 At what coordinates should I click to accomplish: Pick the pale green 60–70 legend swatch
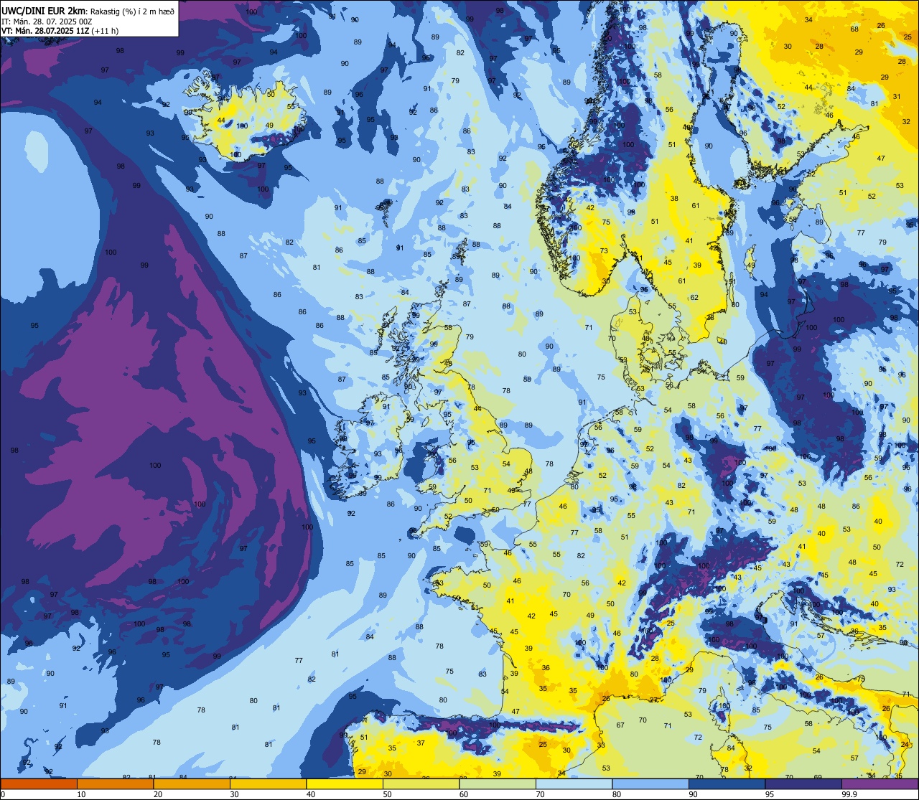click(498, 783)
